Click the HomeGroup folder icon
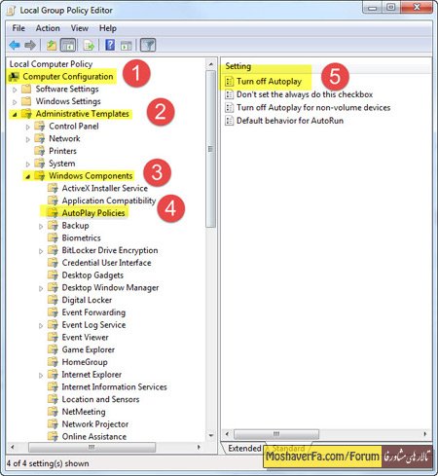The image size is (438, 476). point(53,362)
